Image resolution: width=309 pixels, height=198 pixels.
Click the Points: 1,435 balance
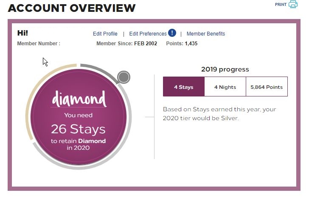pyautogui.click(x=182, y=44)
